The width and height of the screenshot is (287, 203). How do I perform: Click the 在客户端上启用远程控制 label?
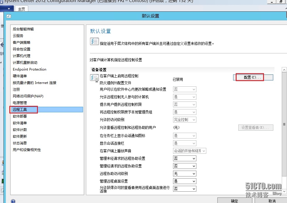click(119, 76)
